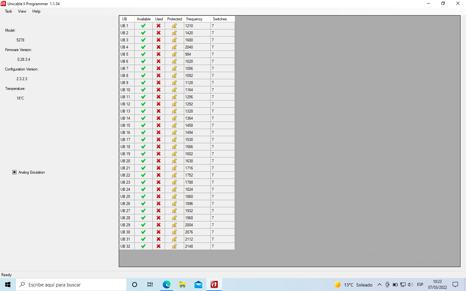Toggle the Analog Emulation checkbox
The width and height of the screenshot is (466, 291).
15,172
